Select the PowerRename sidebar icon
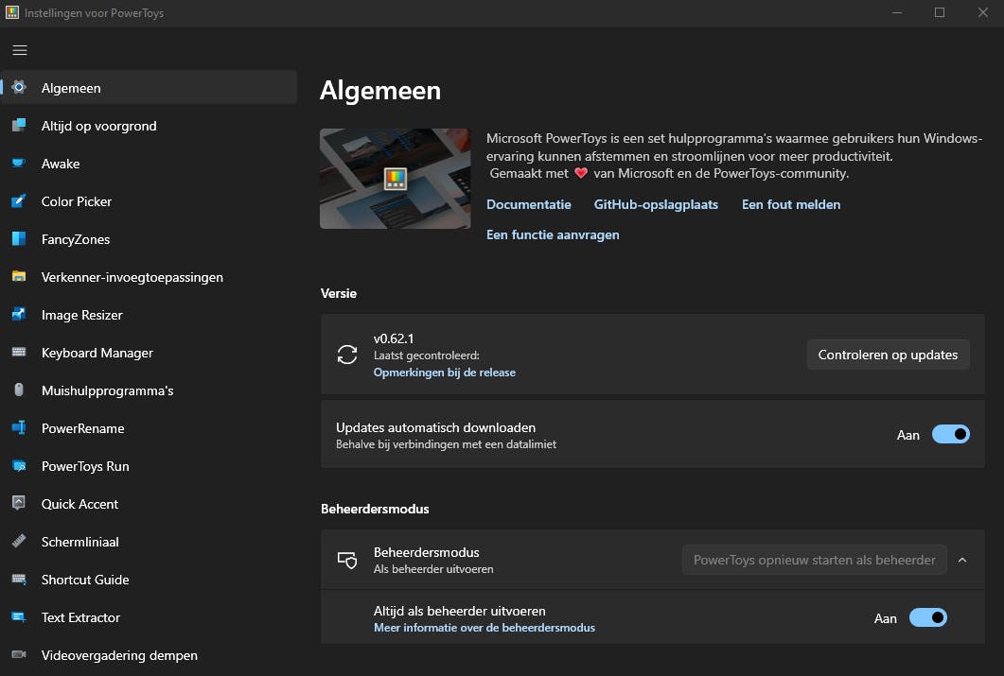The width and height of the screenshot is (1004, 676). tap(19, 428)
